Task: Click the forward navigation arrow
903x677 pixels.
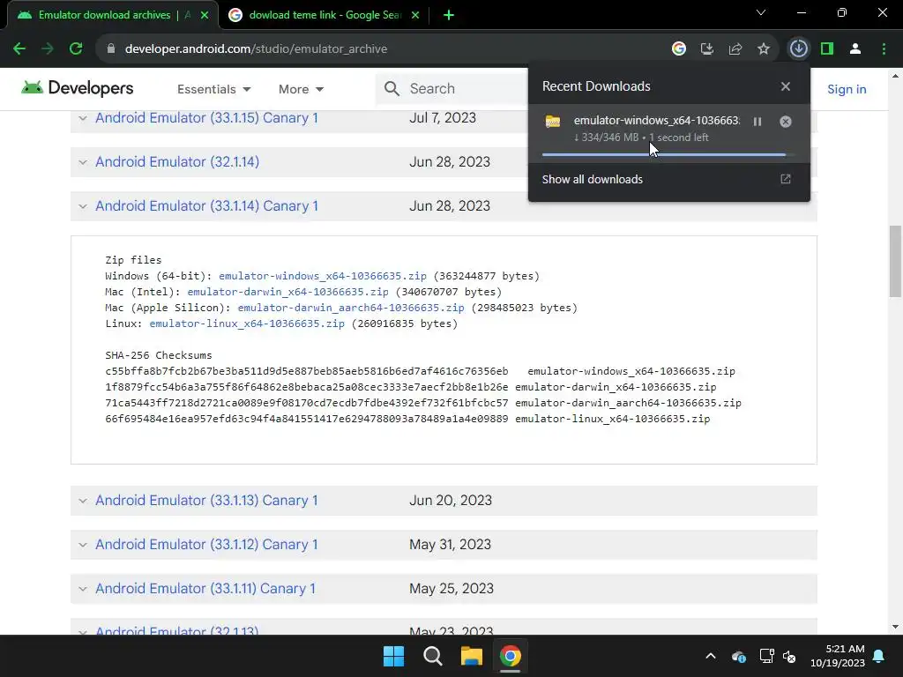Action: [48, 49]
